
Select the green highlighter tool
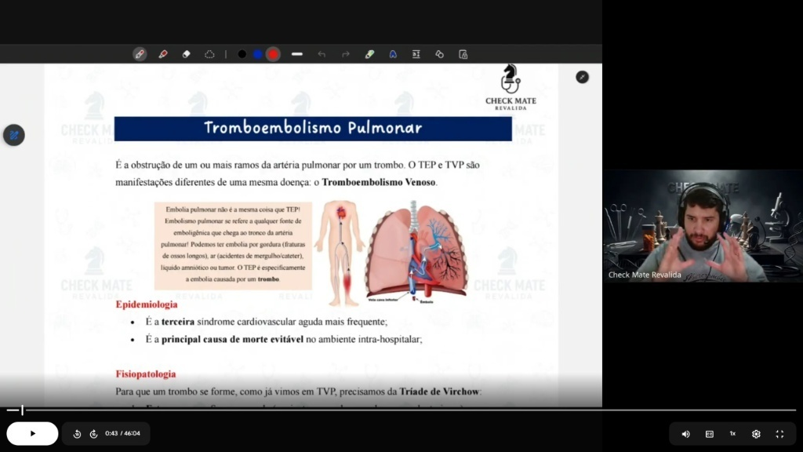click(x=369, y=54)
